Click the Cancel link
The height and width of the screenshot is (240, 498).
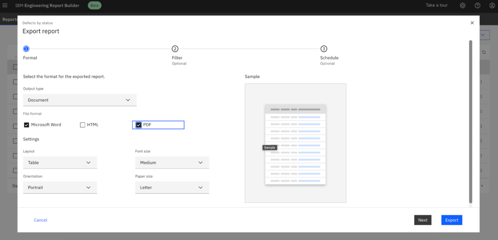40,220
